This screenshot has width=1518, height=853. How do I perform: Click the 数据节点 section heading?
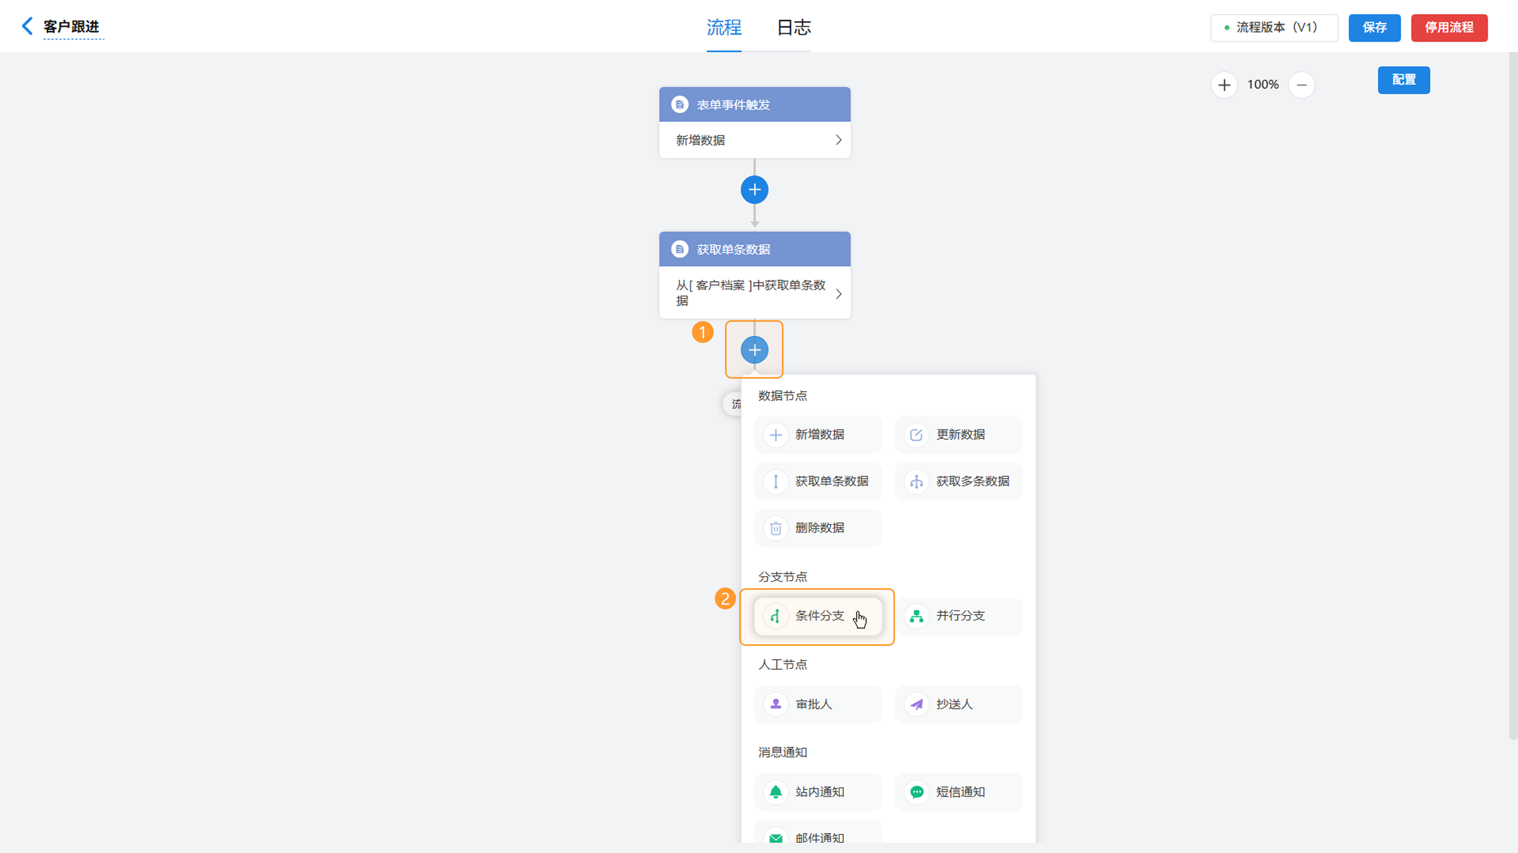pyautogui.click(x=782, y=396)
